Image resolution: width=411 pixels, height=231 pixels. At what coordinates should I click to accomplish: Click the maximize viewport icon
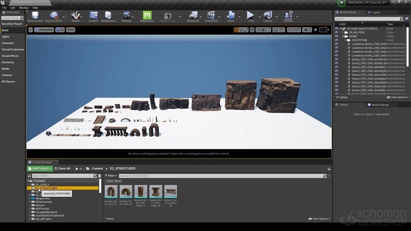tap(316, 30)
